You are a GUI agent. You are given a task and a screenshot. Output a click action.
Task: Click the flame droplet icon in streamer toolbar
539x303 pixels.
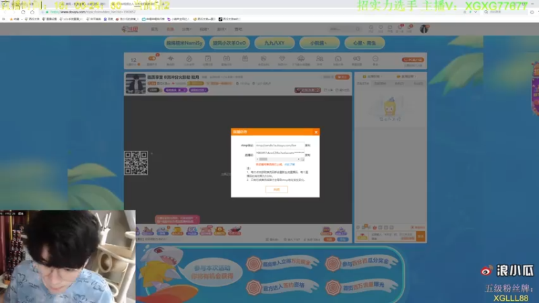pyautogui.click(x=189, y=59)
